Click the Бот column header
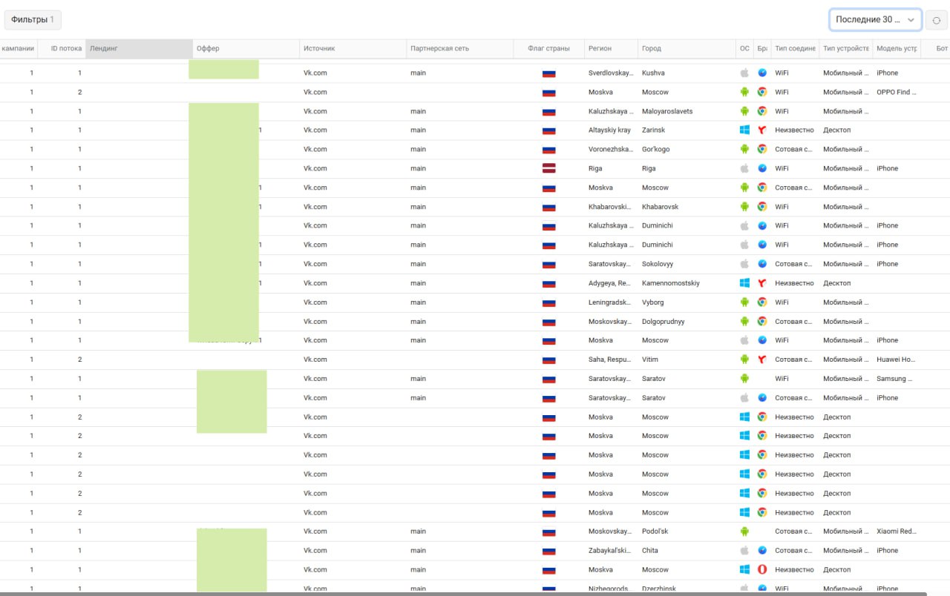950x596 pixels. tap(935, 48)
